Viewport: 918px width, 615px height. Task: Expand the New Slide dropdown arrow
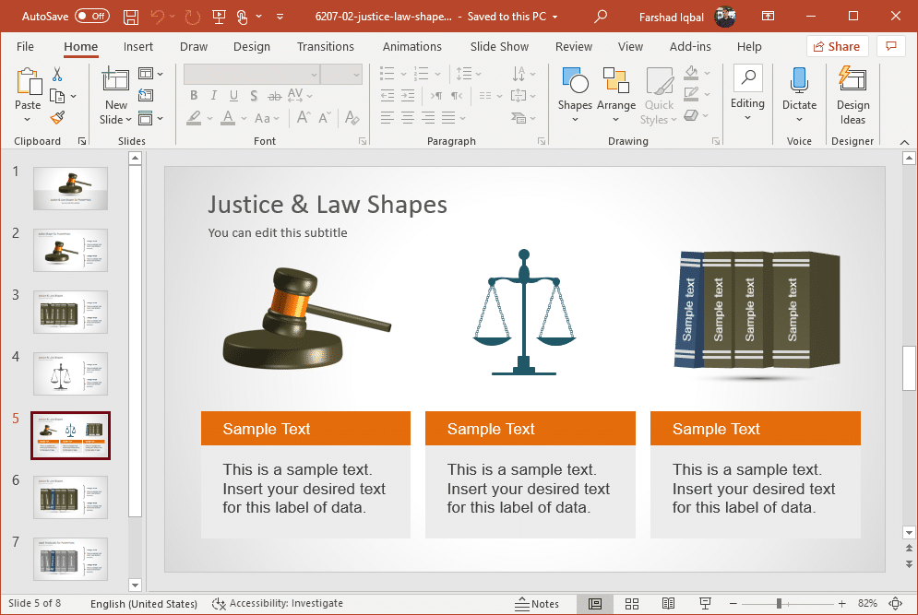[x=116, y=119]
